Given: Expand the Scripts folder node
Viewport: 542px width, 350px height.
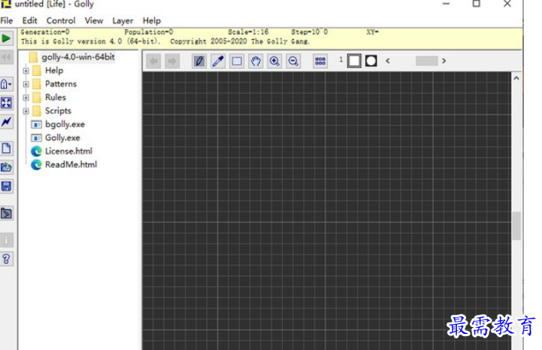Looking at the screenshot, I should (26, 111).
